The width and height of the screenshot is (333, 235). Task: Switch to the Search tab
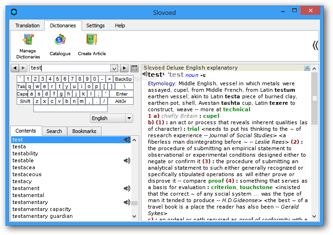(x=54, y=131)
